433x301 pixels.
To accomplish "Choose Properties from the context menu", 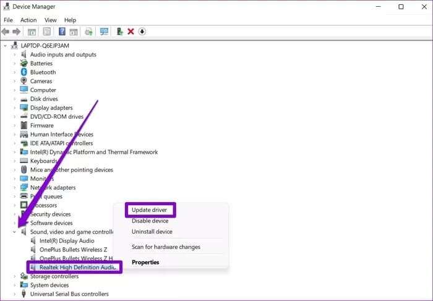I will pyautogui.click(x=145, y=263).
